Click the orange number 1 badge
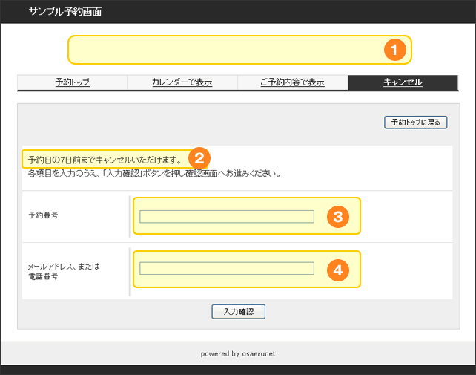Screen dimensions: 476x375 tap(394, 50)
